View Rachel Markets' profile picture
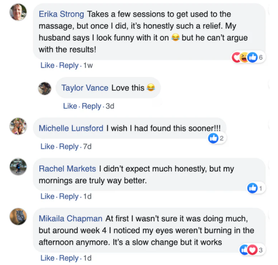This screenshot has width=278, height=265. coord(18,167)
